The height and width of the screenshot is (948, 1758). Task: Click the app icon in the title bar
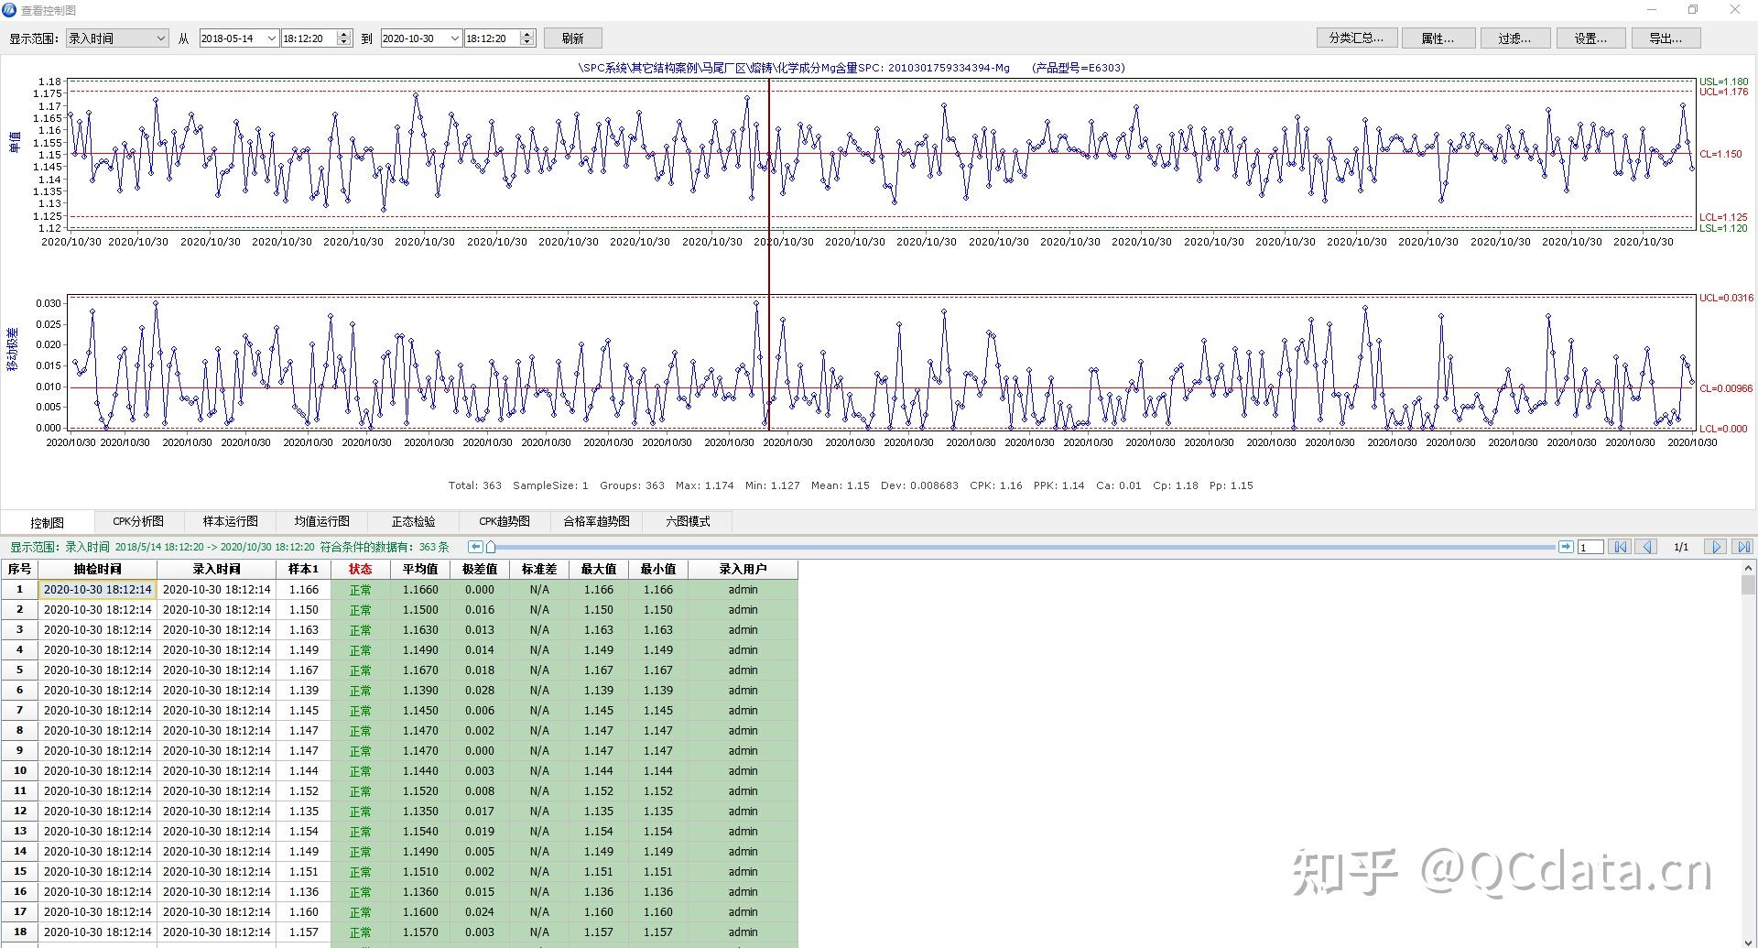click(9, 10)
